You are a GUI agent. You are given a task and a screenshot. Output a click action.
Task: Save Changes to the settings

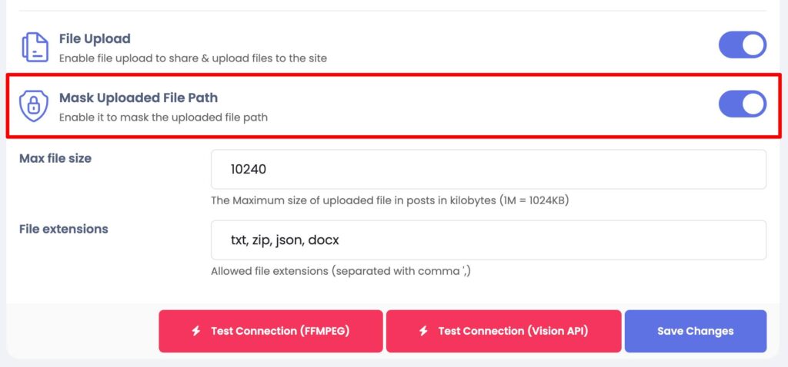coord(696,331)
